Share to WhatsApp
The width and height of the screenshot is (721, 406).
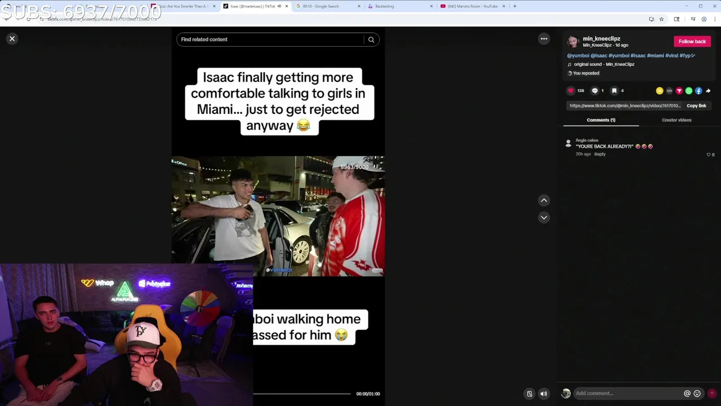(688, 91)
